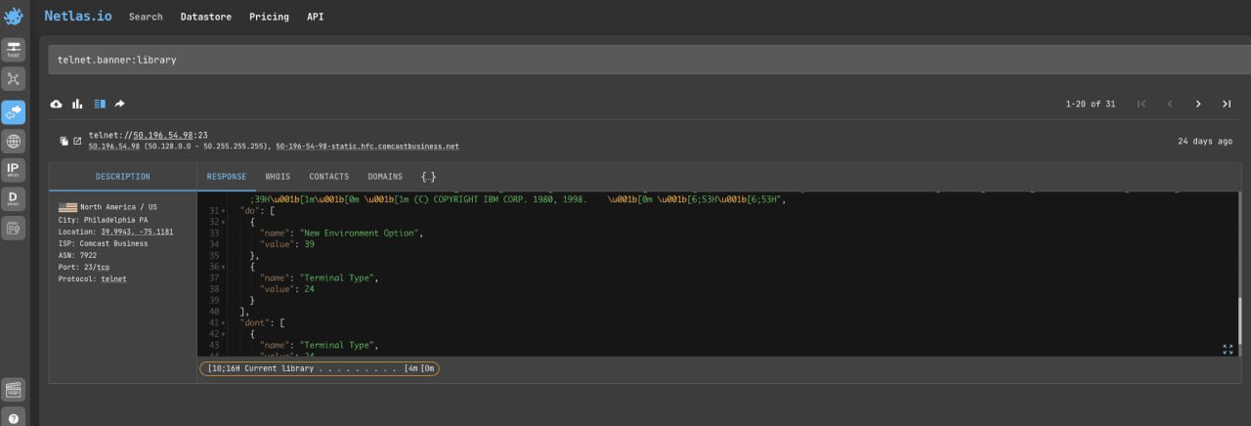Go to the next results page
1251x426 pixels.
pyautogui.click(x=1198, y=104)
